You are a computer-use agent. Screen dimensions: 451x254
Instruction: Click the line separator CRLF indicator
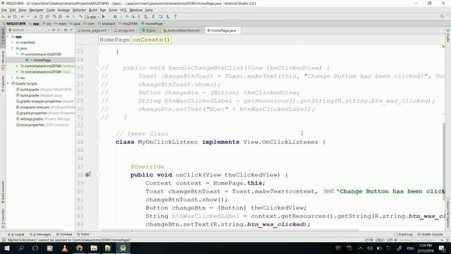380,240
